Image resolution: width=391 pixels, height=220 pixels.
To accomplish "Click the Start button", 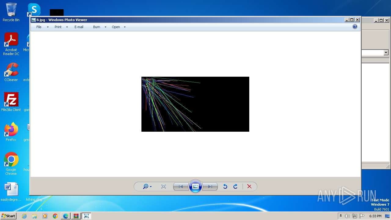I will pyautogui.click(x=8, y=216).
